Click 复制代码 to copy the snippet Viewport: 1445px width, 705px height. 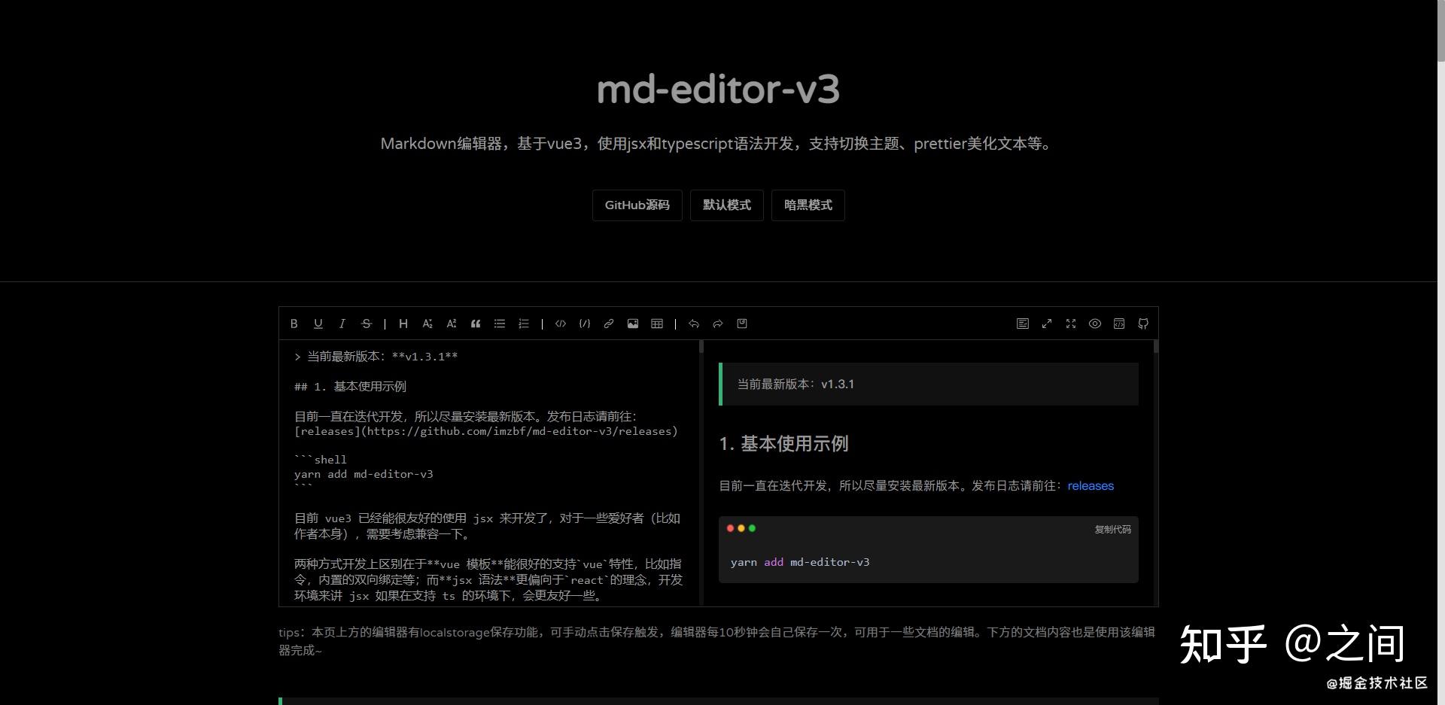coord(1112,529)
